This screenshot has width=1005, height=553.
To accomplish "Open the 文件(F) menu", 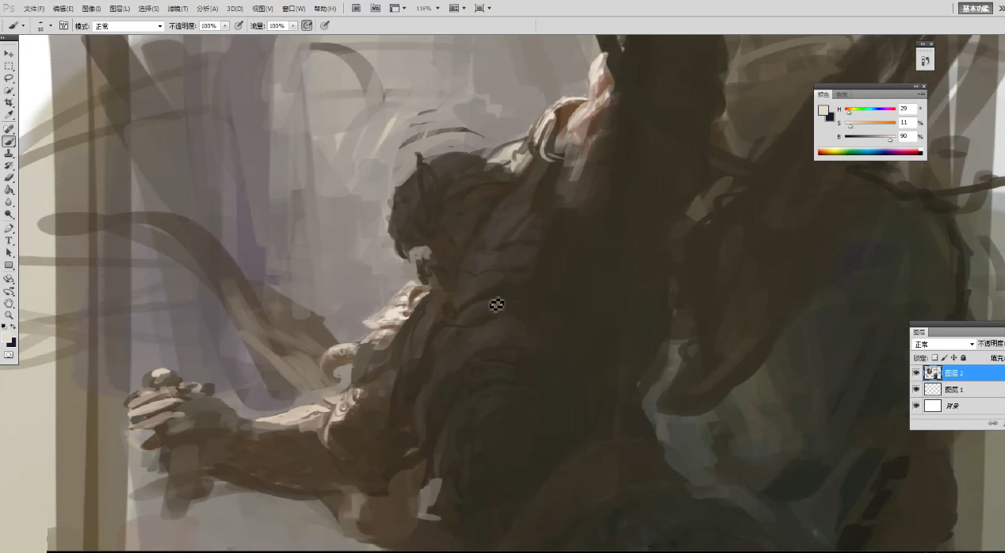I will [x=34, y=9].
